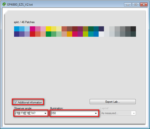150x129 pixels.
Task: Click the teal patch in the bottom row
Action: (x=91, y=34)
